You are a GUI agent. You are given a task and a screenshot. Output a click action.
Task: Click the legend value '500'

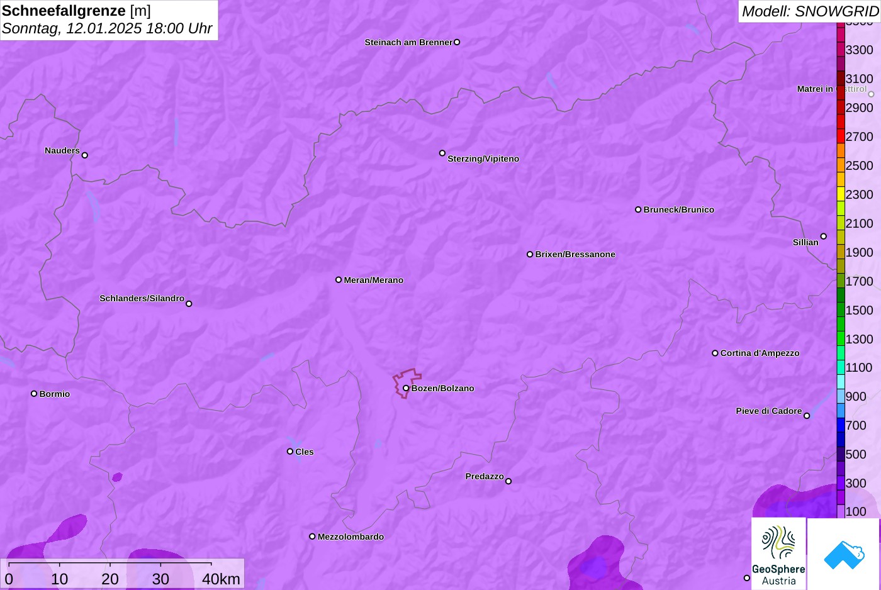(856, 454)
